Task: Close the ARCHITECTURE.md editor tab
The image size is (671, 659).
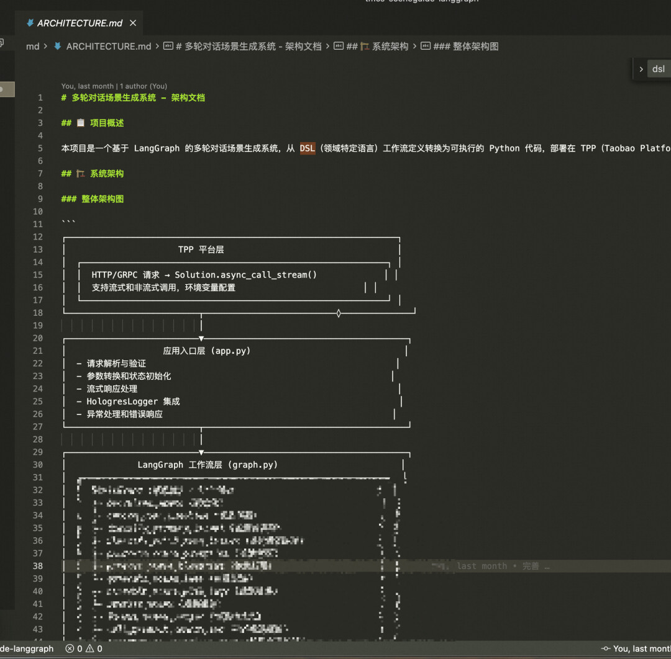Action: pos(133,24)
